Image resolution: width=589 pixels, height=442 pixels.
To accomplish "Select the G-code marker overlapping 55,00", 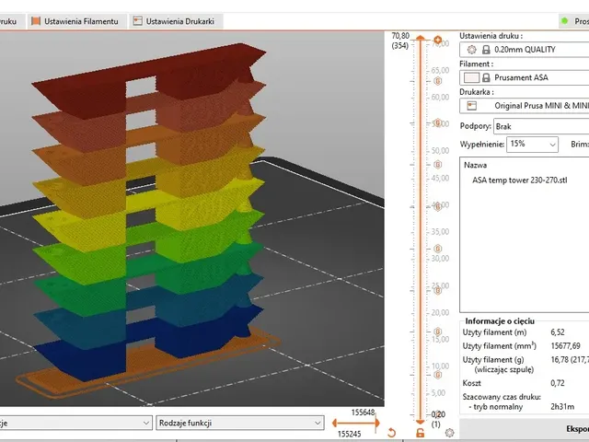I will pos(438,122).
